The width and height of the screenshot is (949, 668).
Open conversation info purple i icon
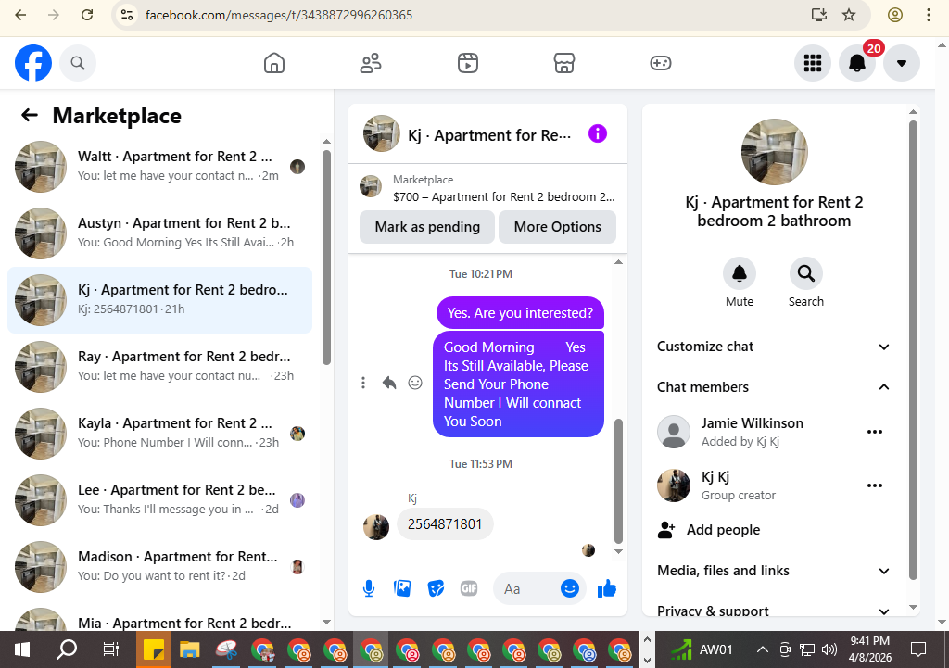click(598, 133)
